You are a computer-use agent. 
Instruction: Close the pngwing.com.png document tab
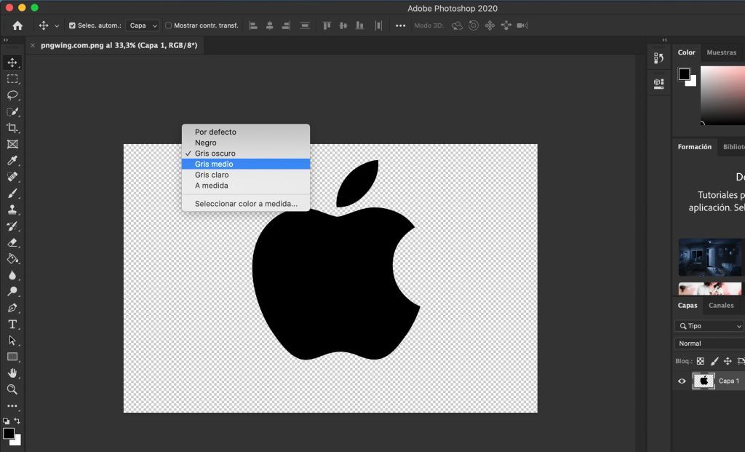tap(33, 46)
